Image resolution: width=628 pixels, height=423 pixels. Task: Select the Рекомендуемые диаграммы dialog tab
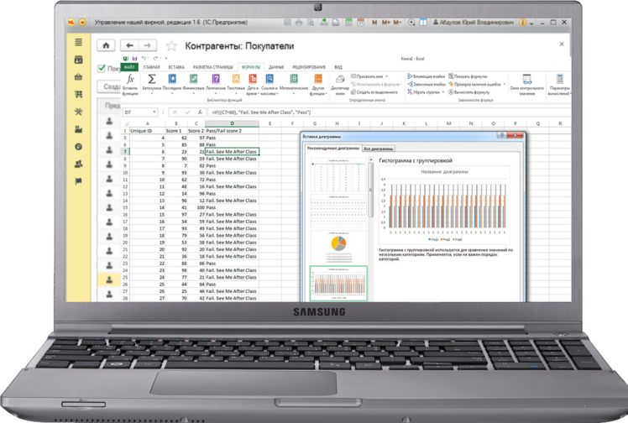pyautogui.click(x=333, y=149)
